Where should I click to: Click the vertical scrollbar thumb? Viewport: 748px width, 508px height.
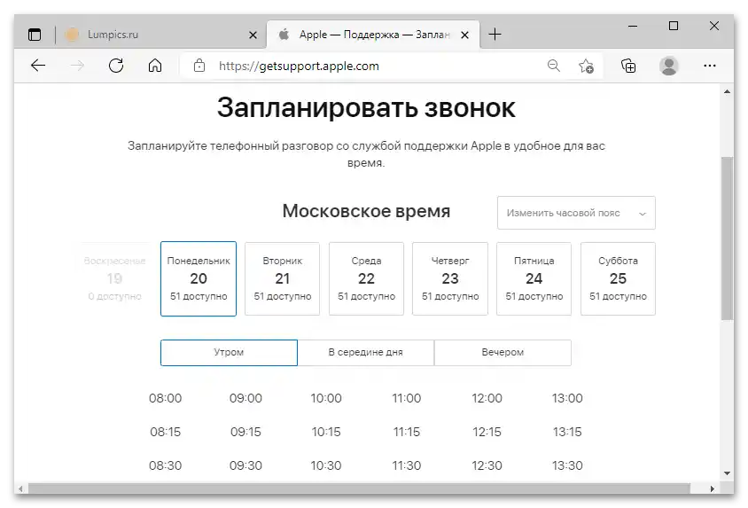727,238
